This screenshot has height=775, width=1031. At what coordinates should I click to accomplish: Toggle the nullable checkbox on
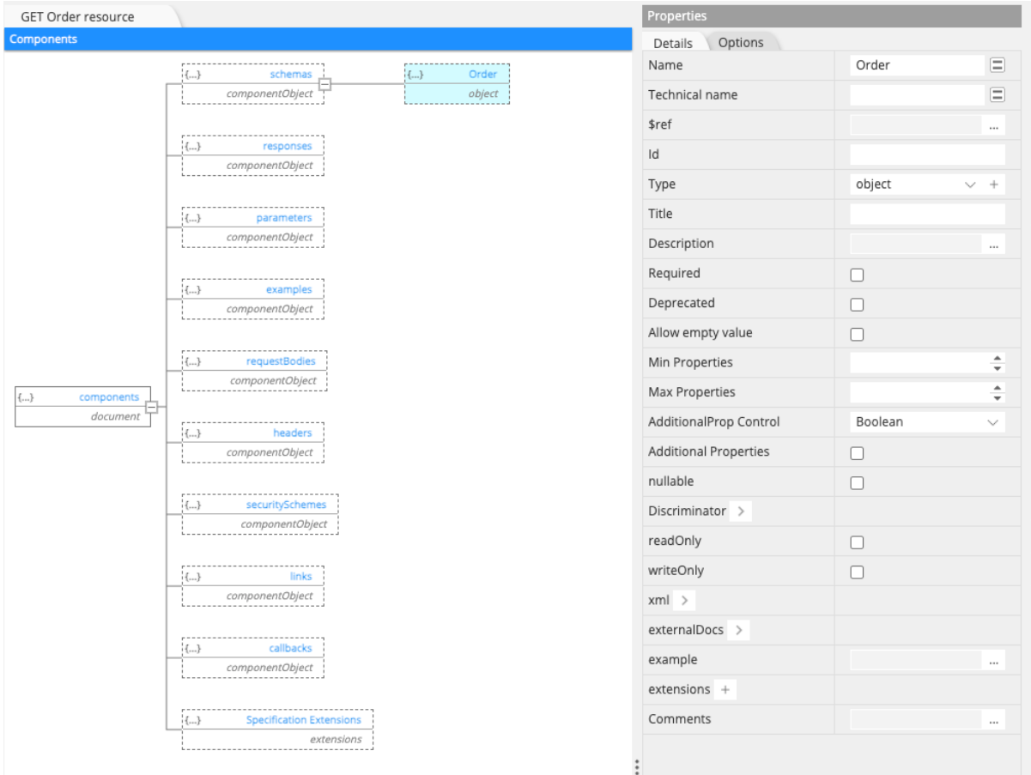pos(858,481)
